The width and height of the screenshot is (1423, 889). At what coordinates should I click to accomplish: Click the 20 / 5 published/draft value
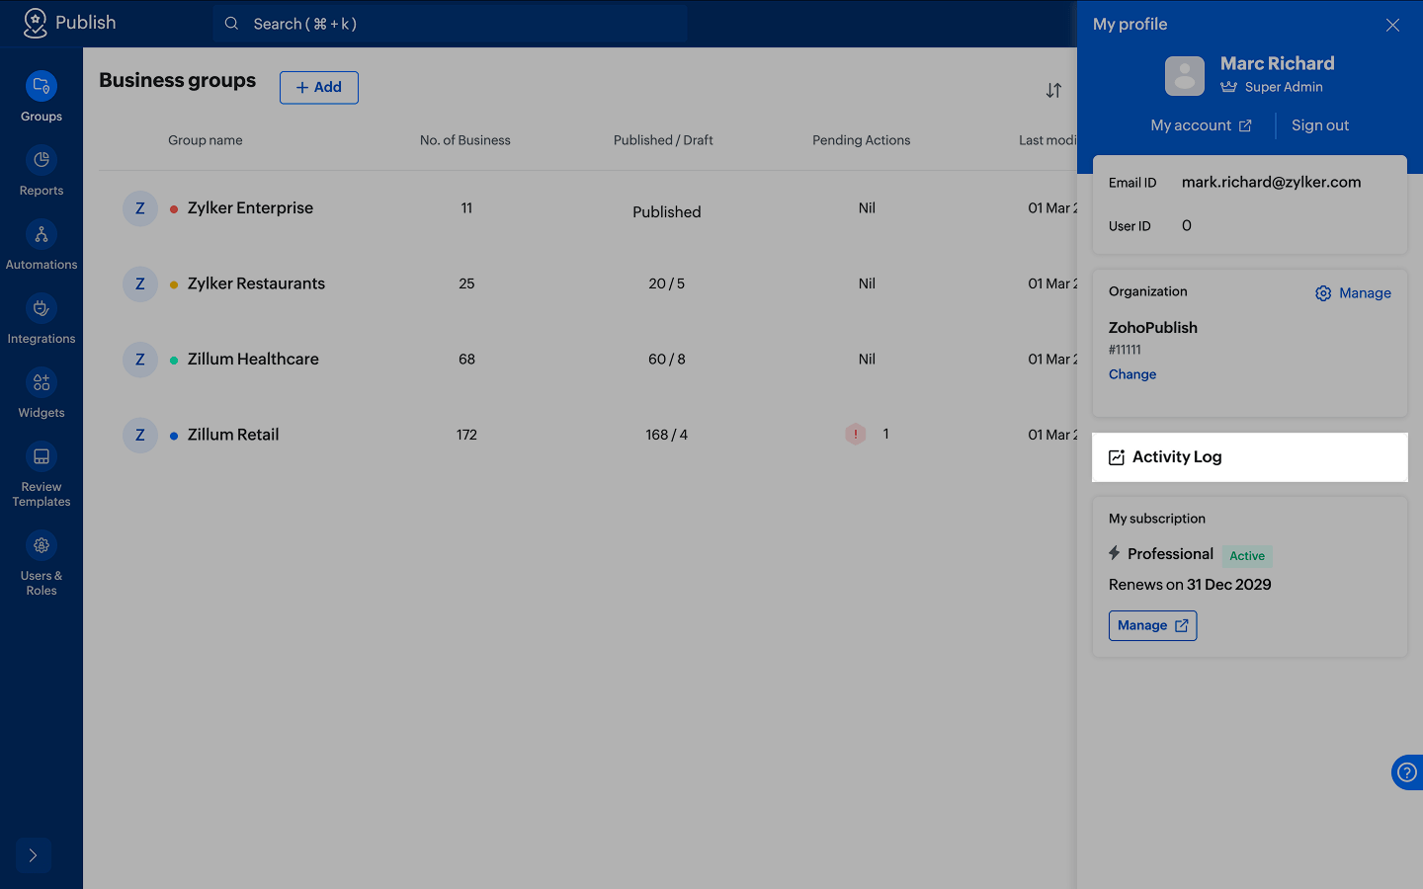pos(667,283)
